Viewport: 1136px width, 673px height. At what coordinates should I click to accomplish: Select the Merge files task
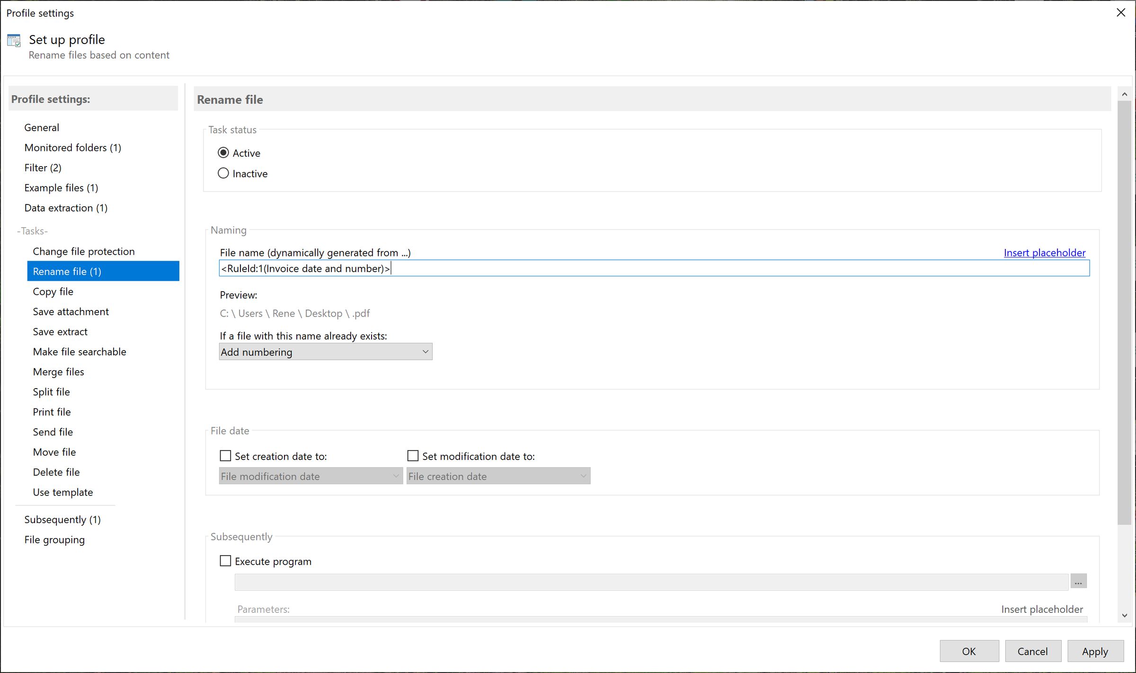[x=58, y=372]
